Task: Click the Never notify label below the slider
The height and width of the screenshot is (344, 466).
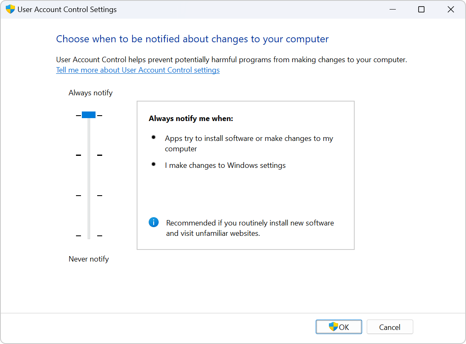Action: [88, 259]
